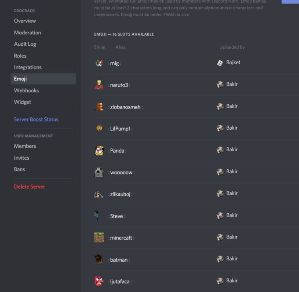Click the naruto3 emoji image

tap(99, 84)
